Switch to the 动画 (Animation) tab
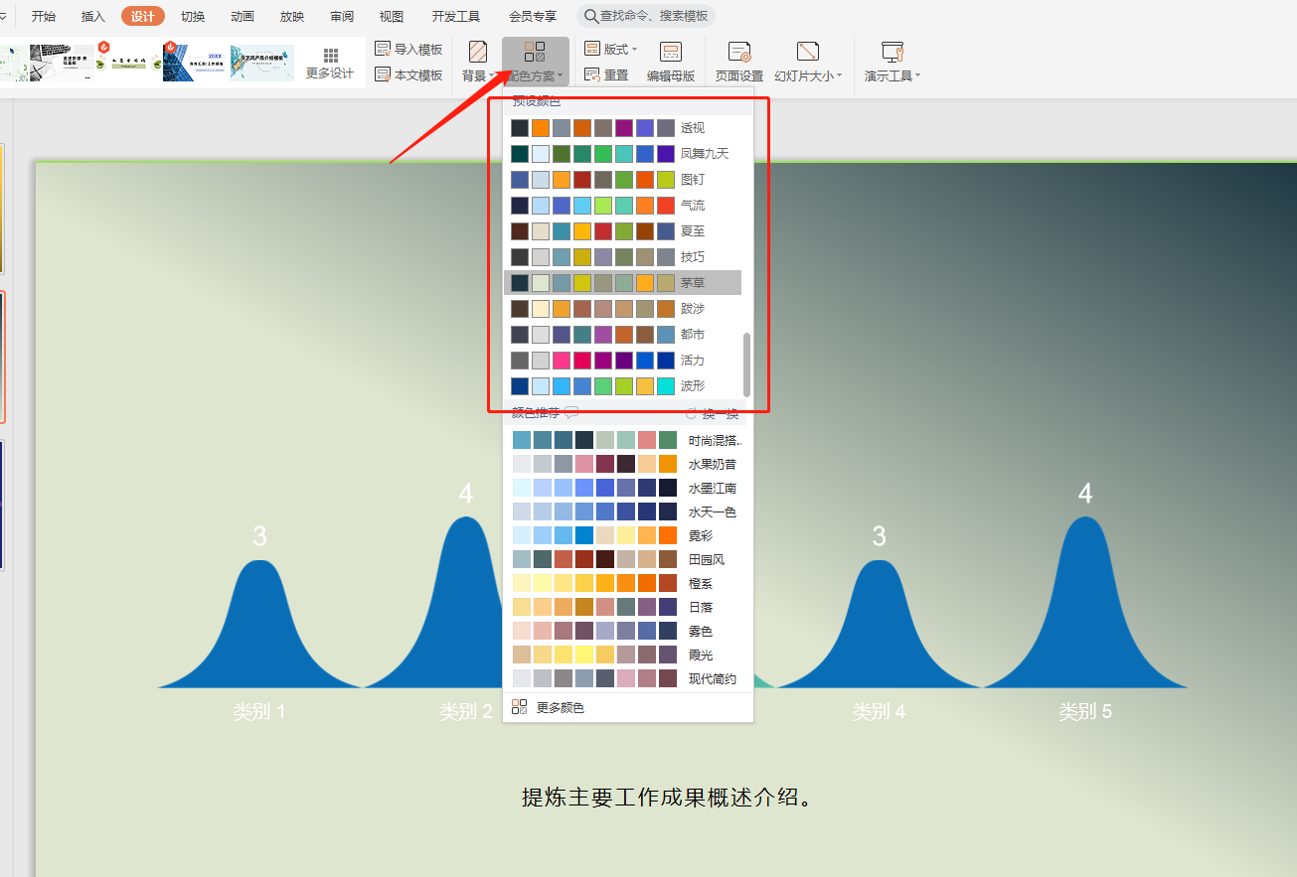1297x877 pixels. tap(243, 16)
